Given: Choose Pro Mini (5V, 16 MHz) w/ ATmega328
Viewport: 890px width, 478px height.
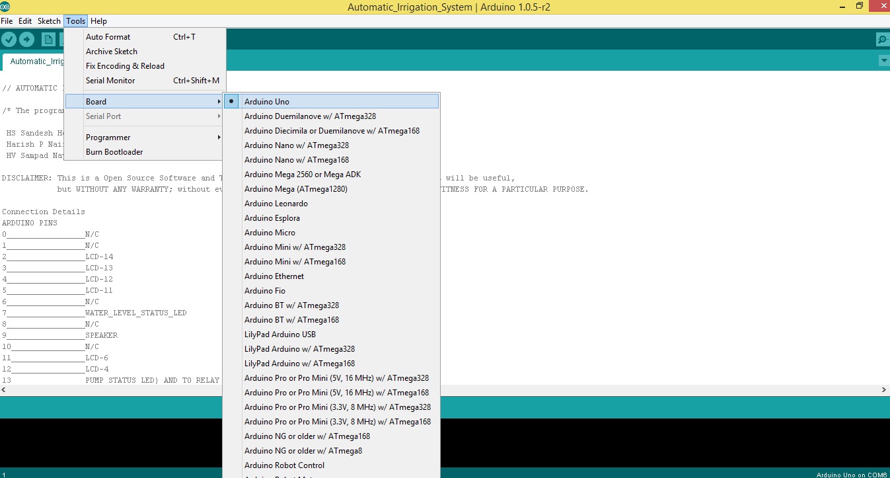Looking at the screenshot, I should (x=331, y=378).
